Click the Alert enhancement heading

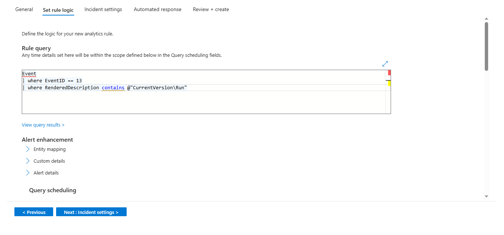click(47, 140)
